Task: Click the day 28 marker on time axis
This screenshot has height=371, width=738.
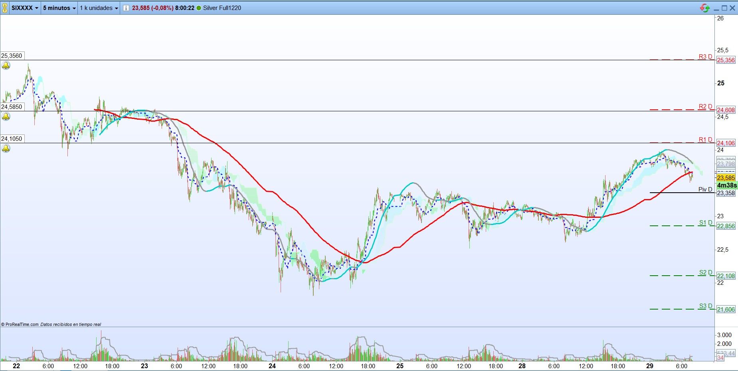Action: (x=522, y=366)
